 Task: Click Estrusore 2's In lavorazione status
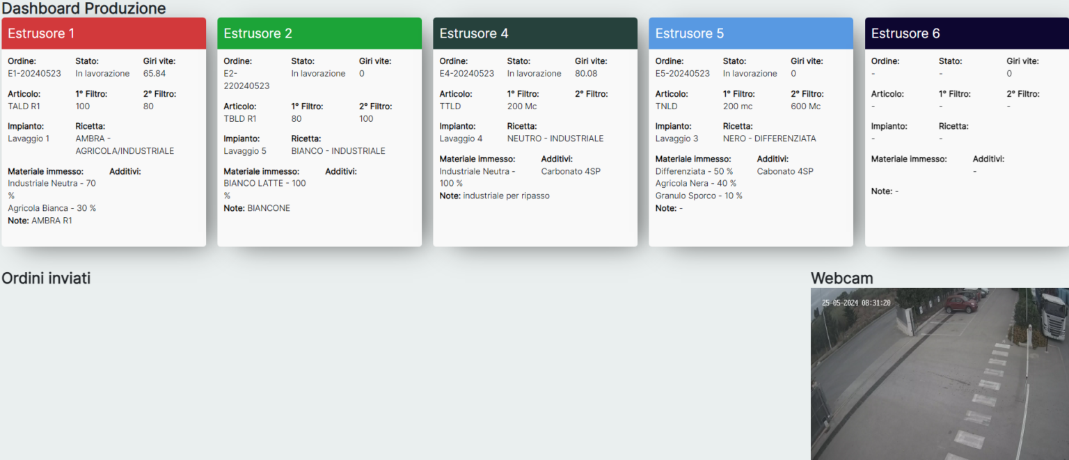(318, 74)
